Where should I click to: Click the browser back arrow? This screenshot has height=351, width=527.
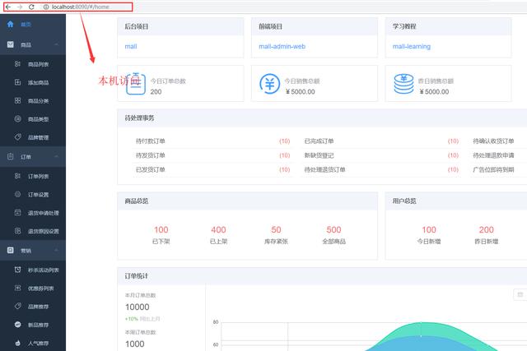pos(8,7)
